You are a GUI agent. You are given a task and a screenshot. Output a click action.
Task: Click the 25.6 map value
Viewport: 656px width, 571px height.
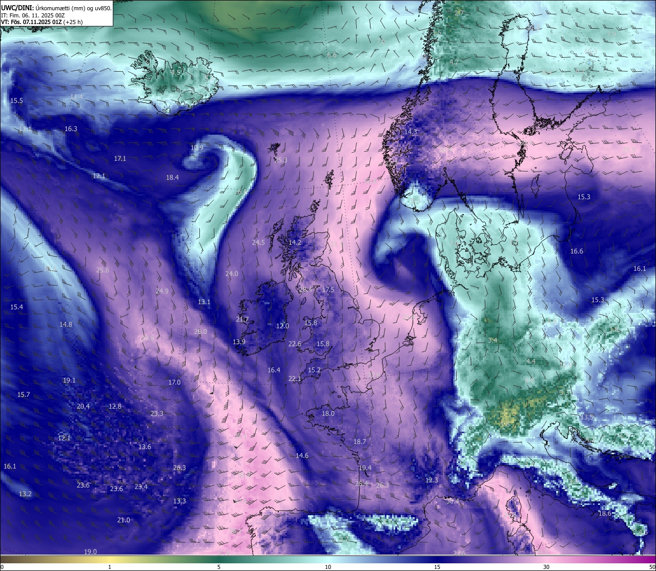point(102,270)
